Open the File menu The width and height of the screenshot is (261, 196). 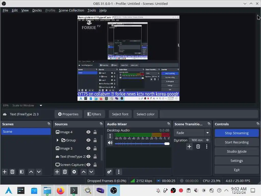point(5,10)
